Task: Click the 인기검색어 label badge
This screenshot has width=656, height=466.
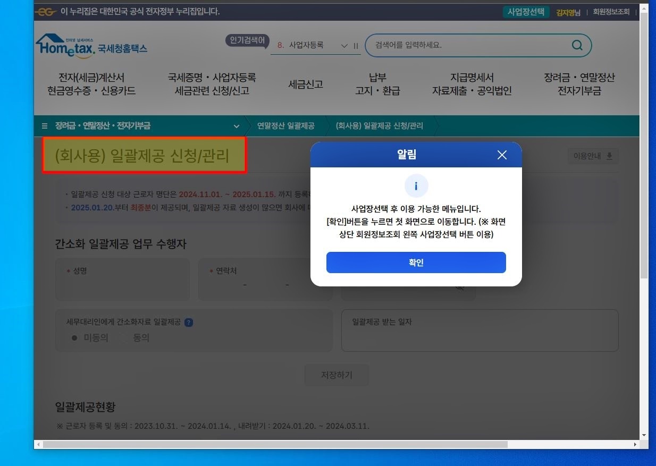Action: point(247,41)
